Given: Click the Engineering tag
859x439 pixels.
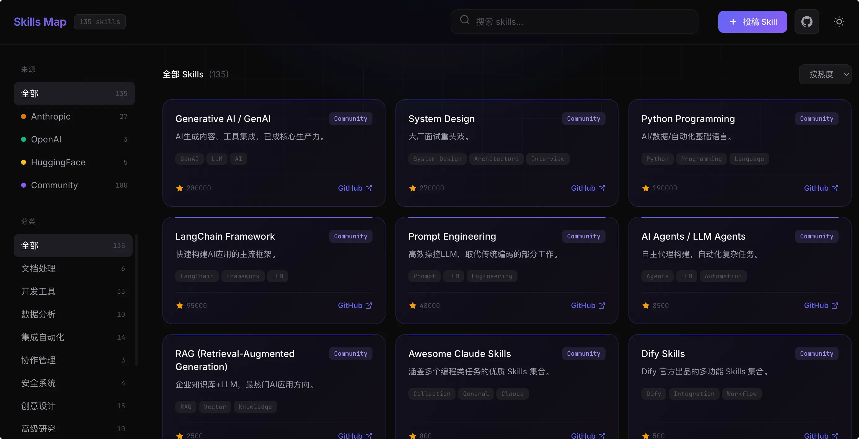Looking at the screenshot, I should (x=492, y=276).
